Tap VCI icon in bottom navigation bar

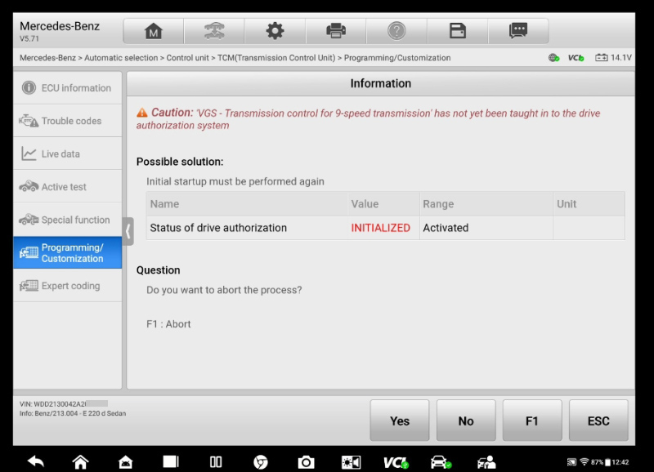coord(396,462)
